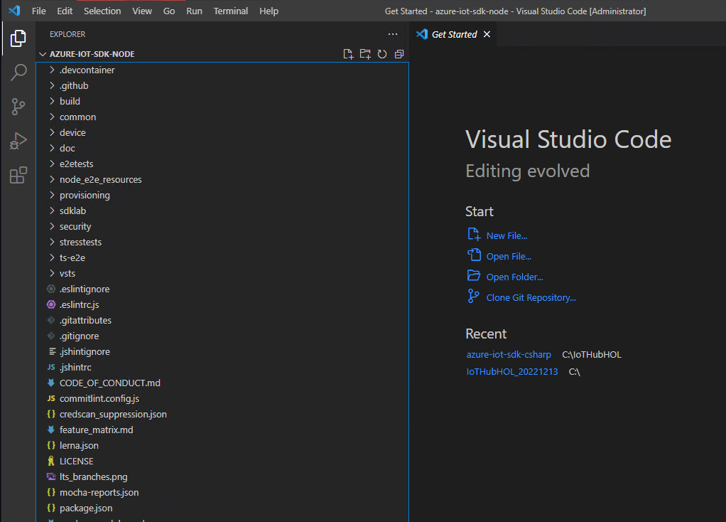The width and height of the screenshot is (726, 522).
Task: Click the New File icon in explorer header
Action: (348, 54)
